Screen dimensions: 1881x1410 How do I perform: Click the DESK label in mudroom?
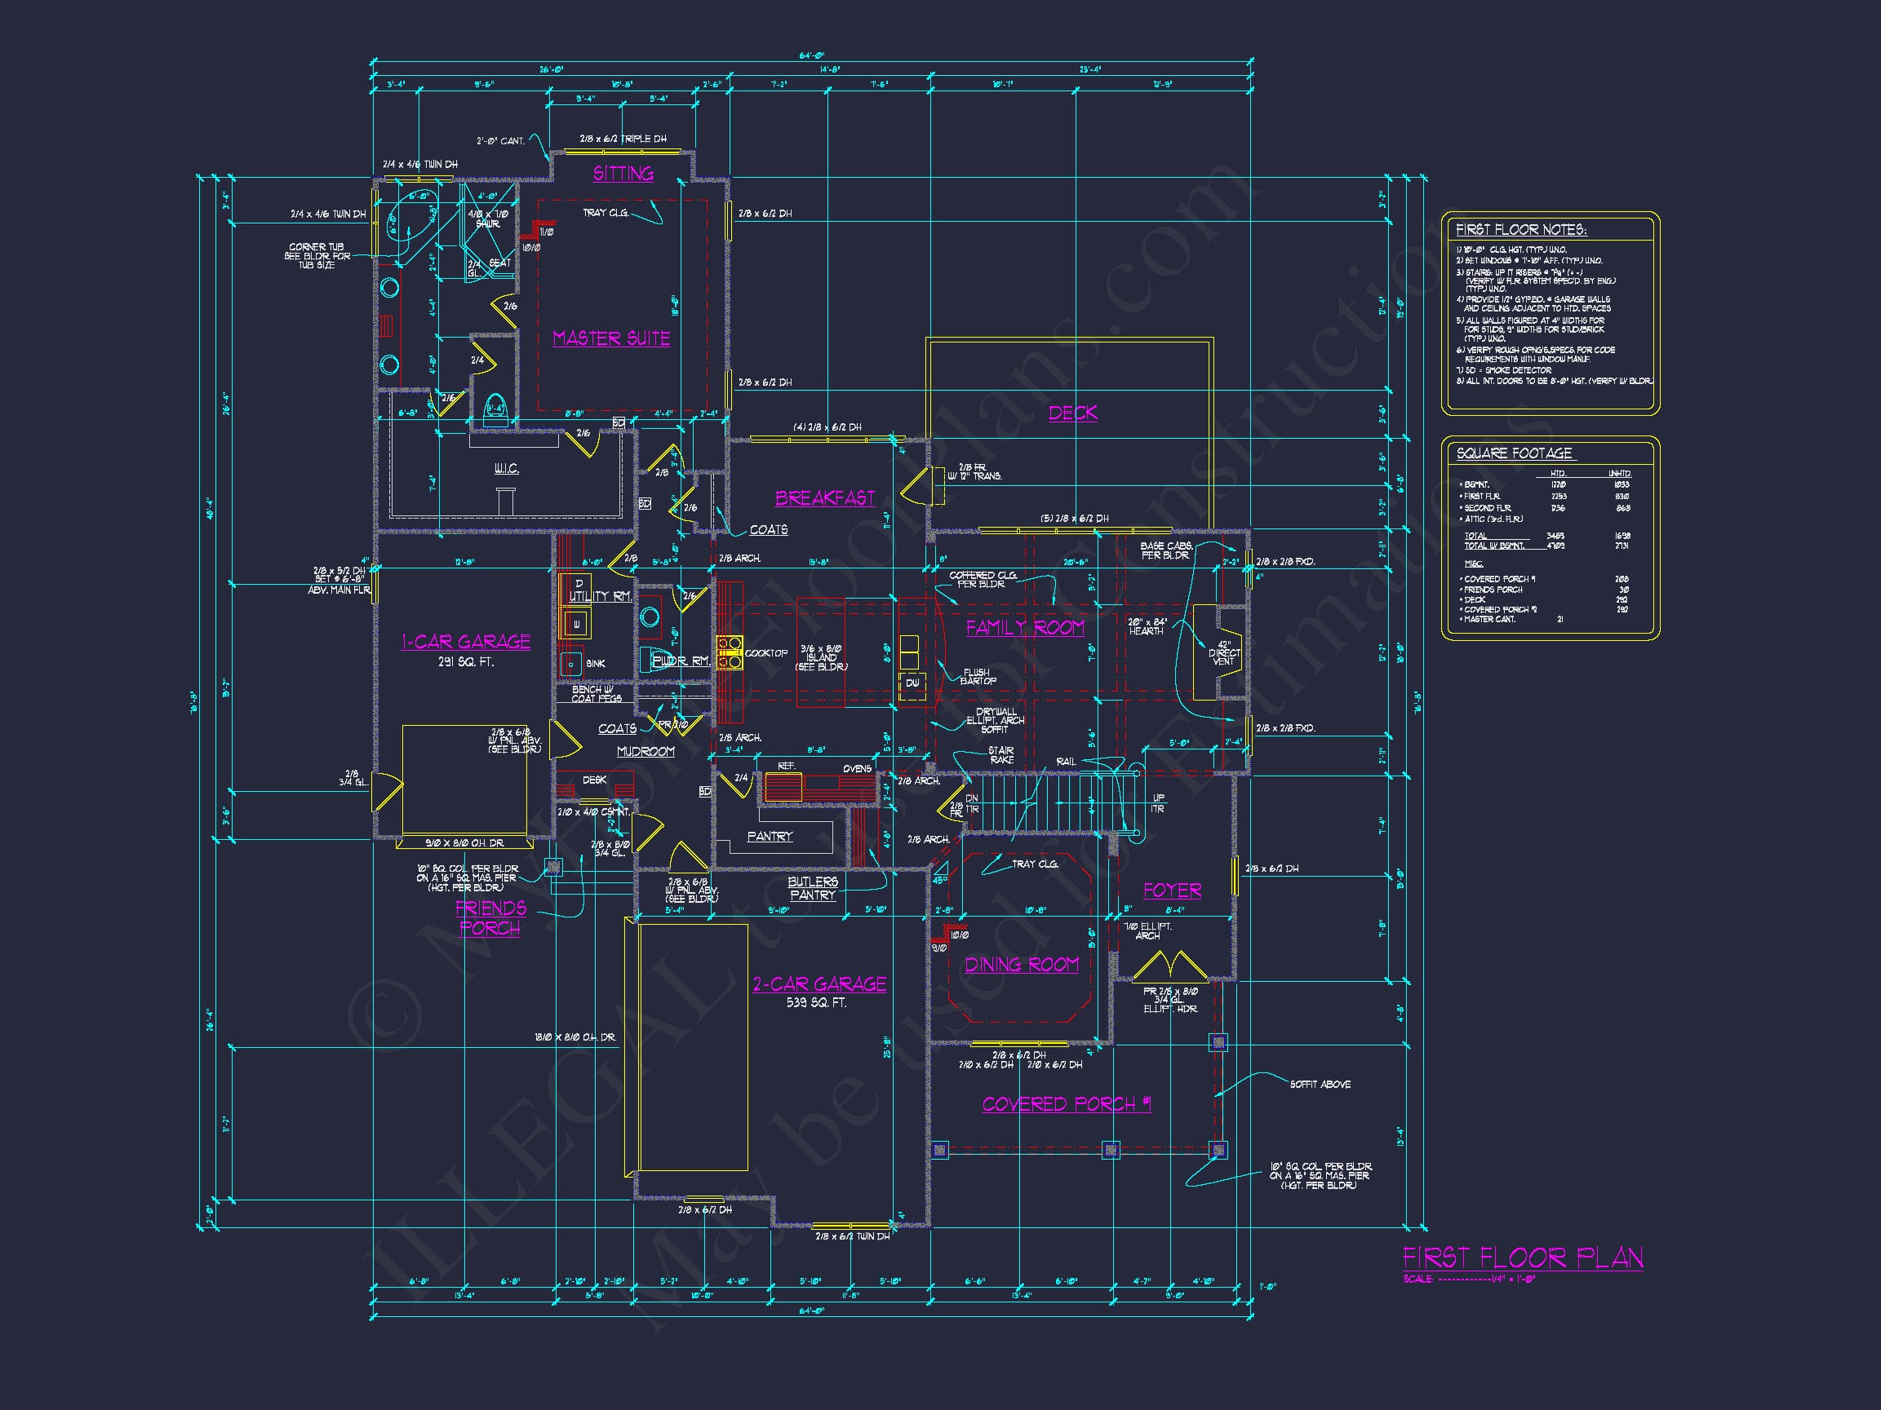pyautogui.click(x=594, y=780)
